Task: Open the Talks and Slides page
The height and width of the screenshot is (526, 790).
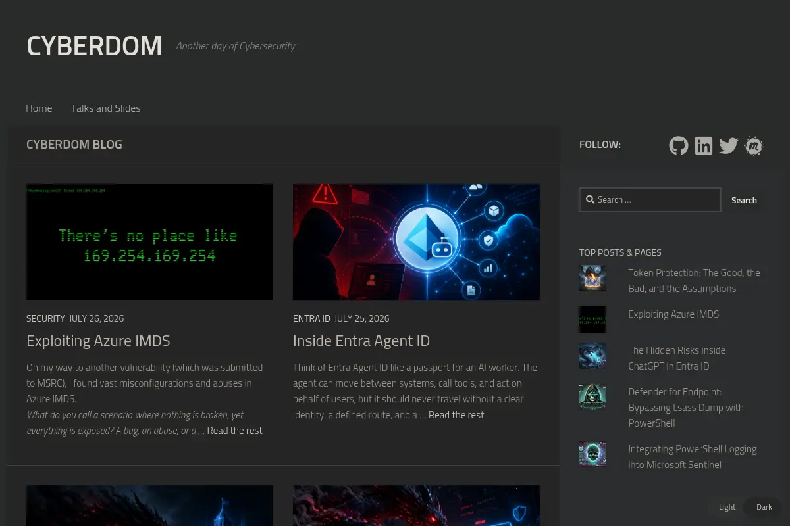Action: coord(106,108)
